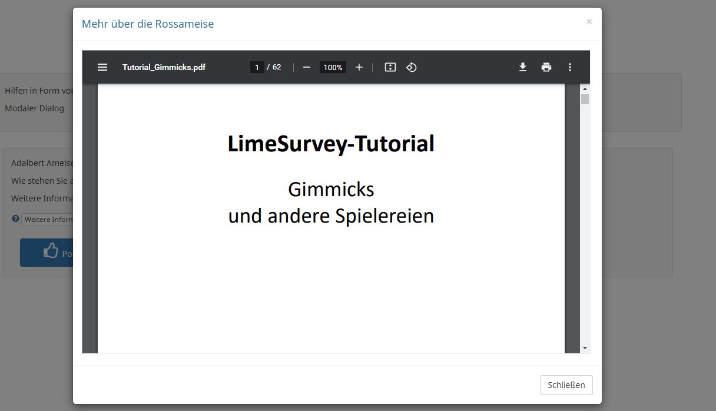The image size is (716, 411).
Task: Click the LimeSurvey-Tutorial heading in the PDF
Action: 331,144
